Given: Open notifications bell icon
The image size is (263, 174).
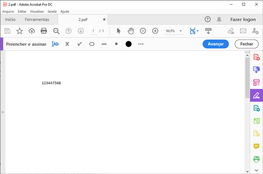Looking at the screenshot, I should tap(219, 19).
